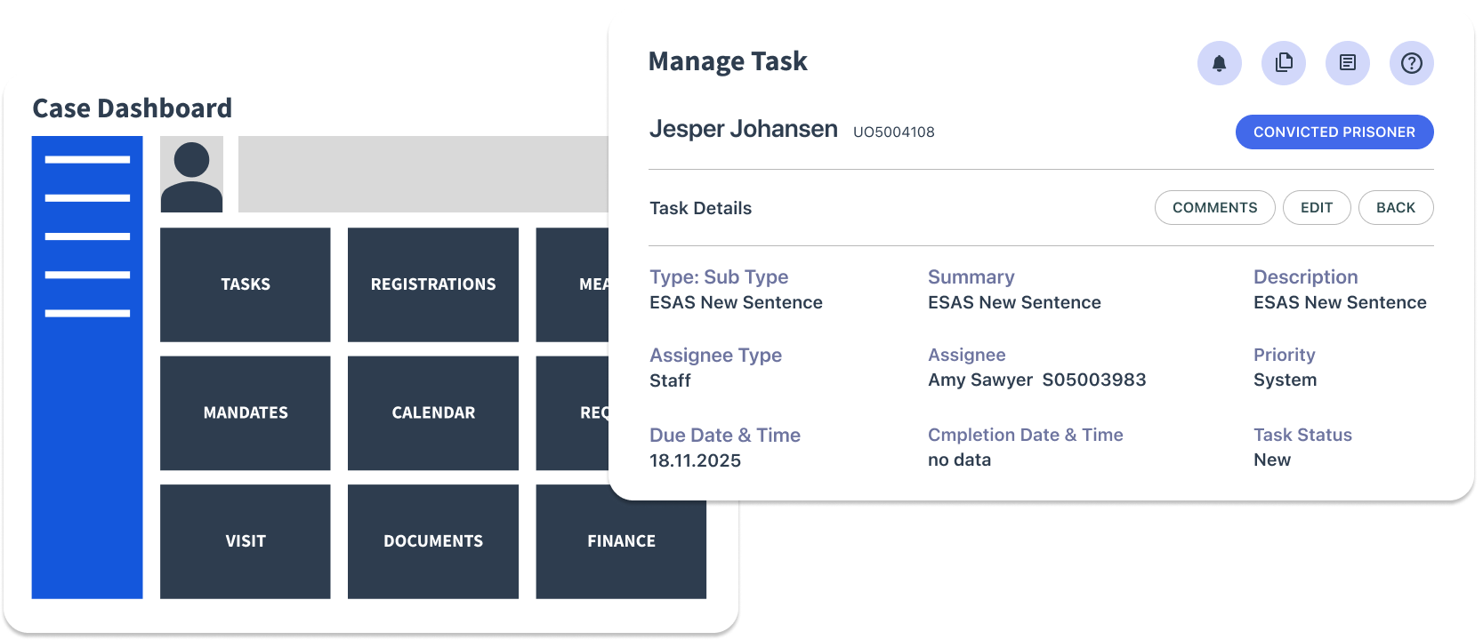Open the REGISTRATIONS tile
This screenshot has width=1483, height=640.
coord(432,284)
